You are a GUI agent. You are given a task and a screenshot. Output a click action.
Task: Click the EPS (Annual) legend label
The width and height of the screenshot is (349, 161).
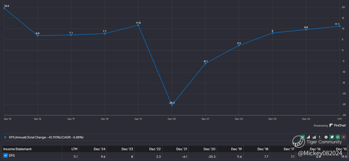pos(46,137)
